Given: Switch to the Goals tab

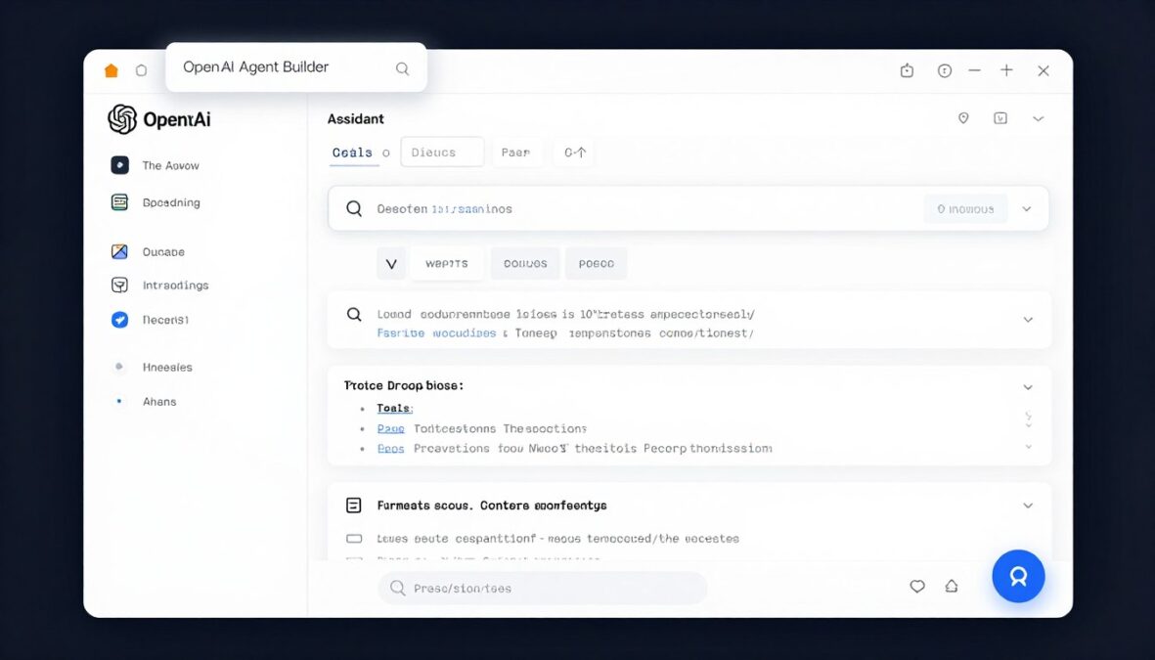Looking at the screenshot, I should point(353,152).
